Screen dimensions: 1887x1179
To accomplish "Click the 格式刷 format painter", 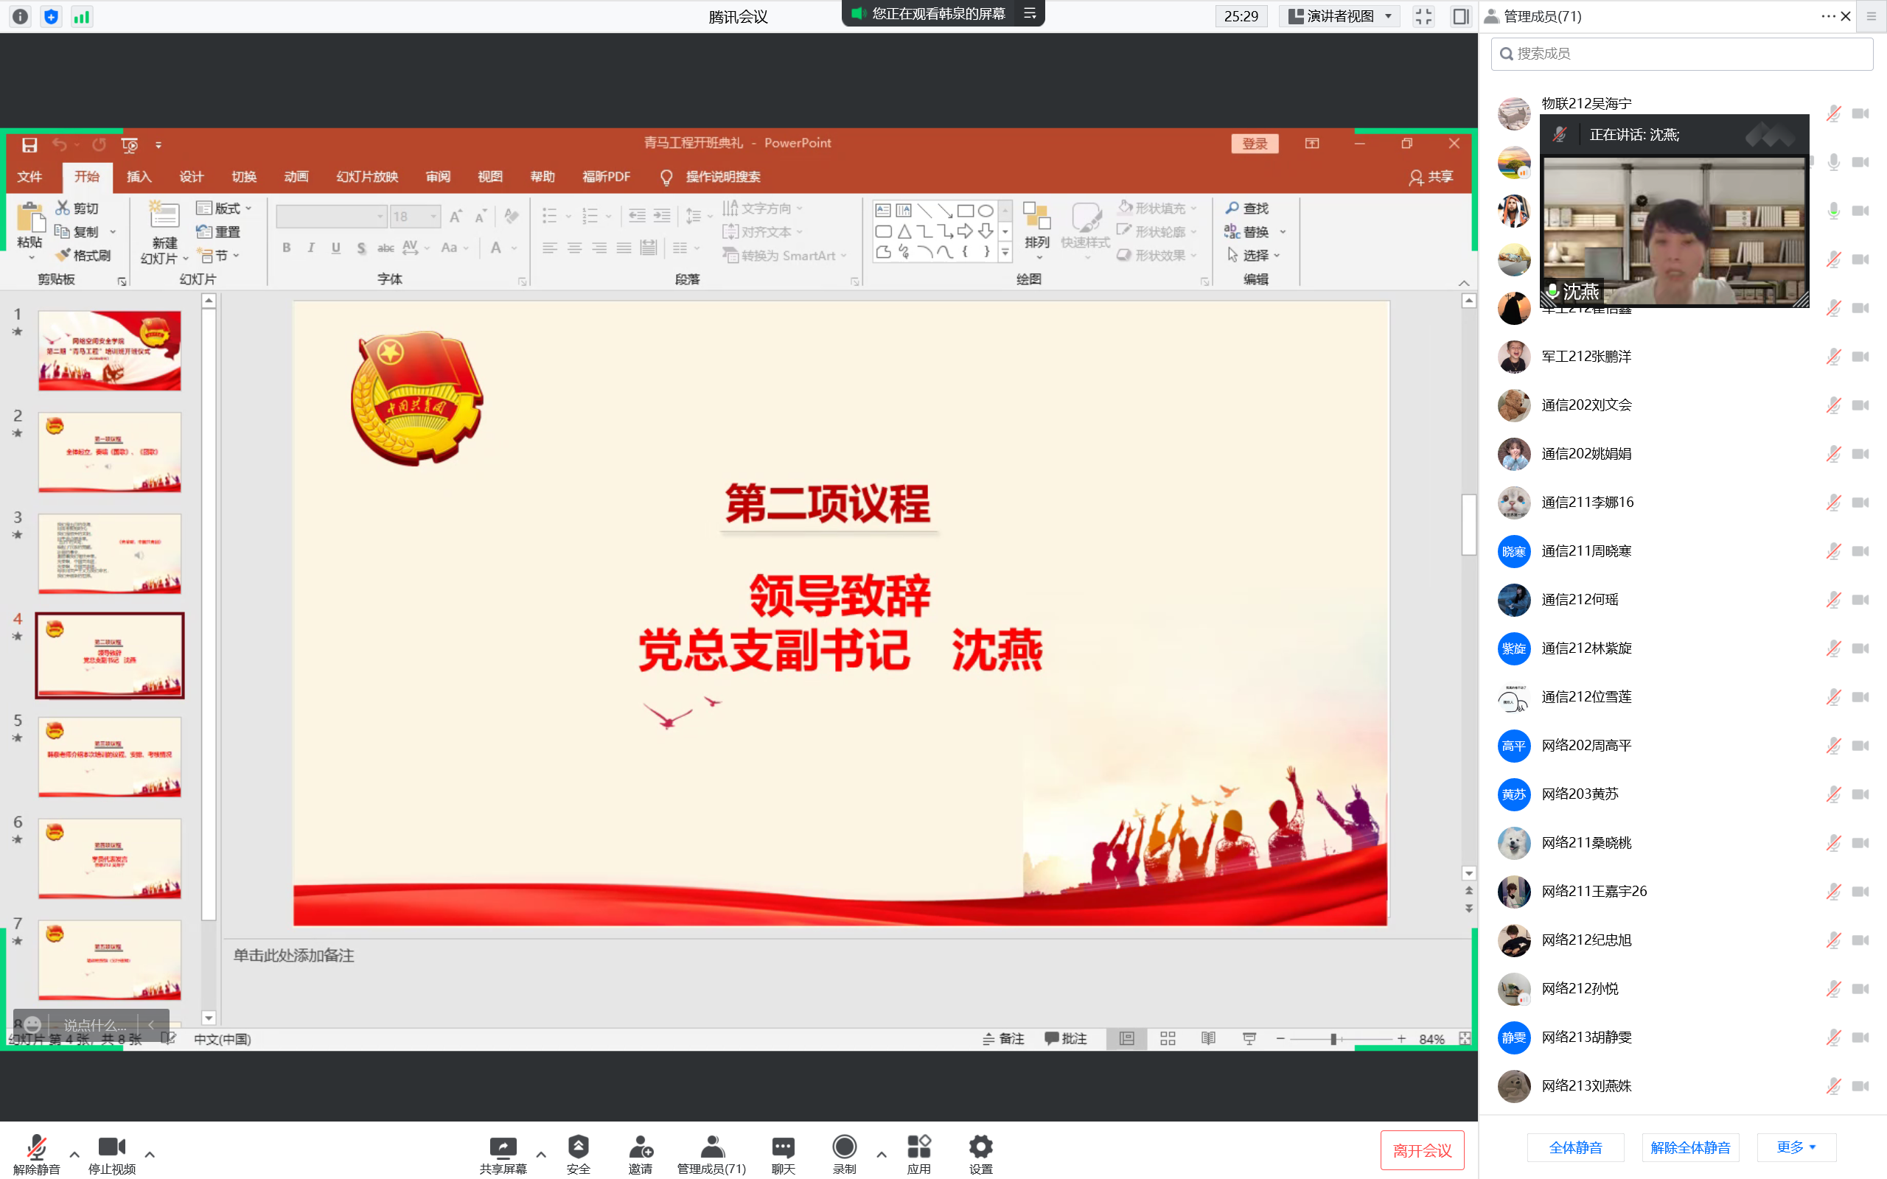I will coord(83,255).
